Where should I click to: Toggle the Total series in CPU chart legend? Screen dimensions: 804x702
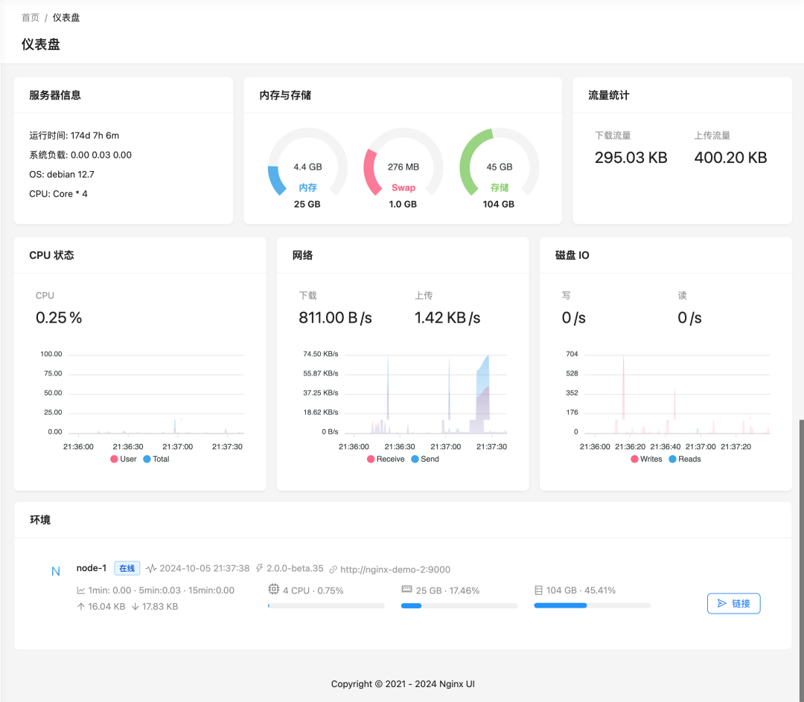156,459
